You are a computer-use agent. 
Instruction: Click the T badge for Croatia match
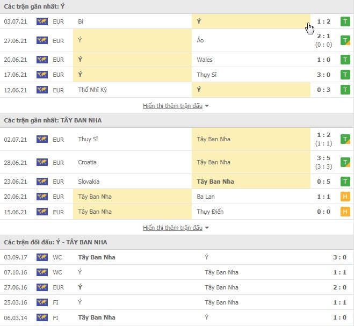[345, 162]
